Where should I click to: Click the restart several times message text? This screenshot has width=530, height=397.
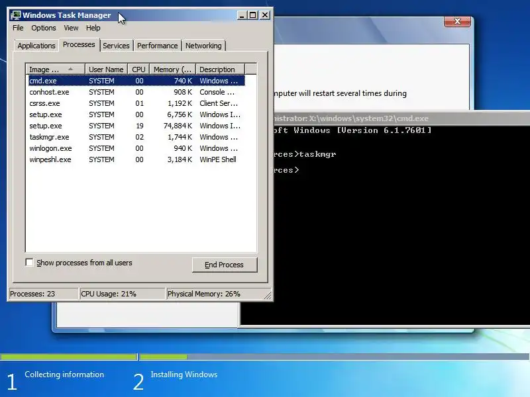[x=341, y=93]
